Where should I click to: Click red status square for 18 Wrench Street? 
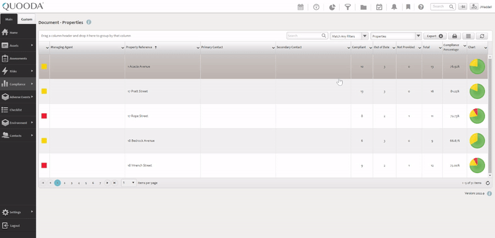coord(44,165)
